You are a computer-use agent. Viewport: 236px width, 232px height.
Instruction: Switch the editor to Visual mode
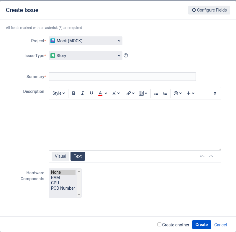[x=60, y=156]
